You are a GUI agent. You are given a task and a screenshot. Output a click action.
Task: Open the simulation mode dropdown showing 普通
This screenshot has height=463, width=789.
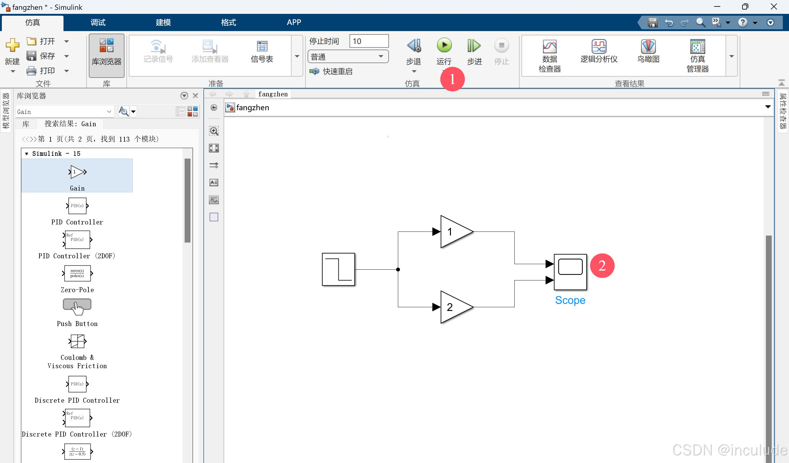[x=348, y=57]
